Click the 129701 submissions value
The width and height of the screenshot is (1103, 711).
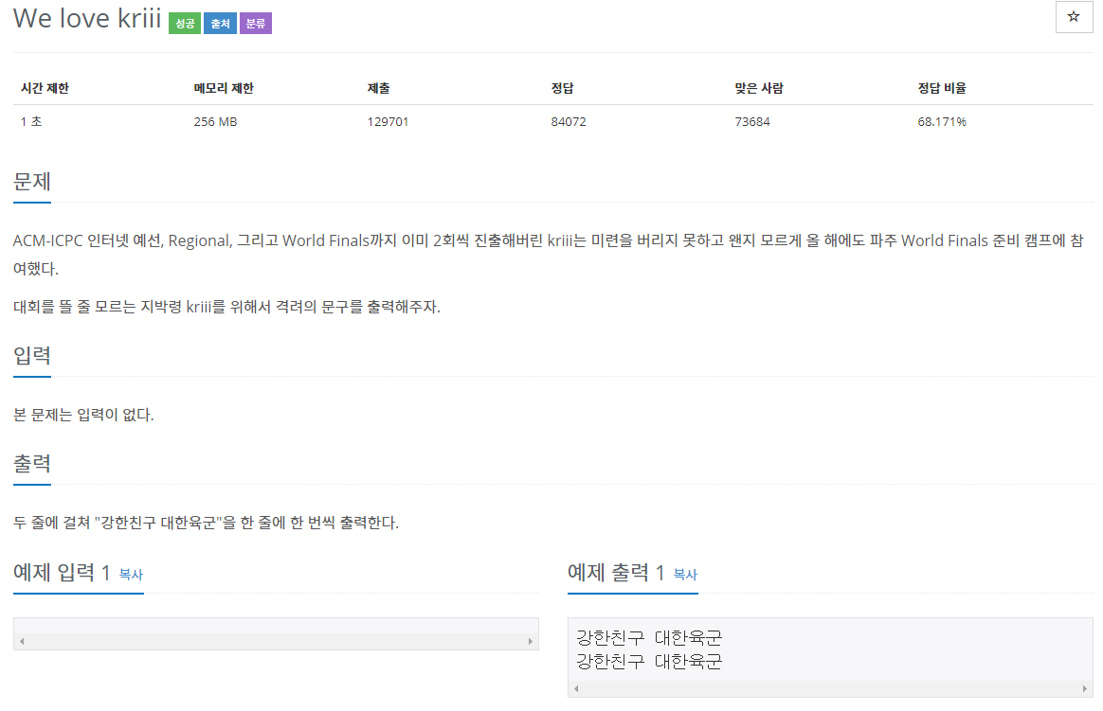(388, 121)
